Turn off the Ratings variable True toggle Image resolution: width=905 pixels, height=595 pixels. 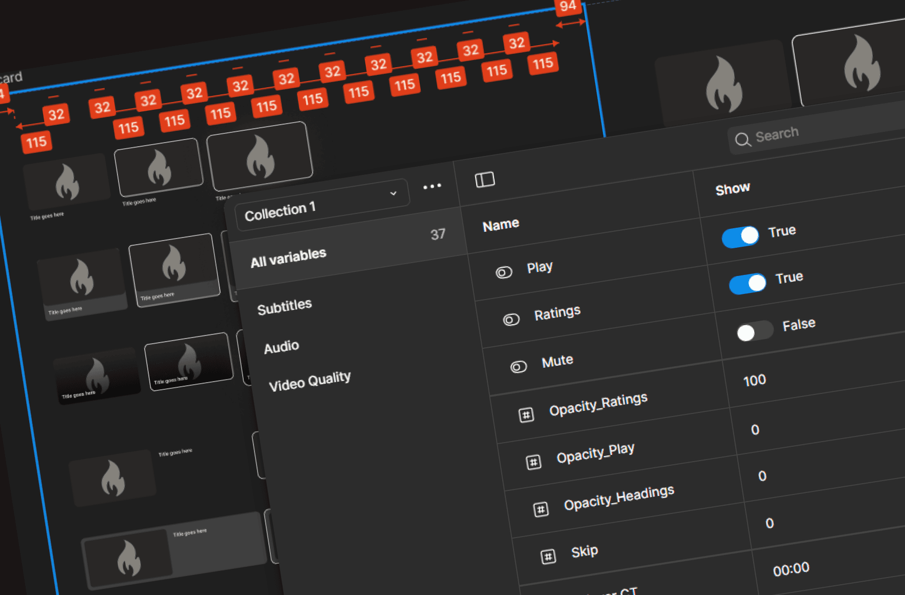click(747, 284)
